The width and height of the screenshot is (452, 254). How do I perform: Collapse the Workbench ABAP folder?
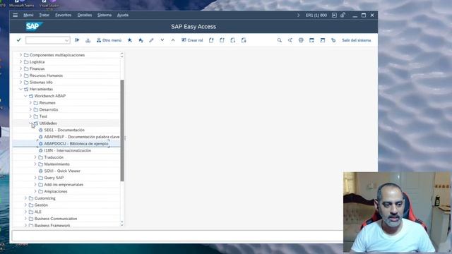tap(25, 96)
